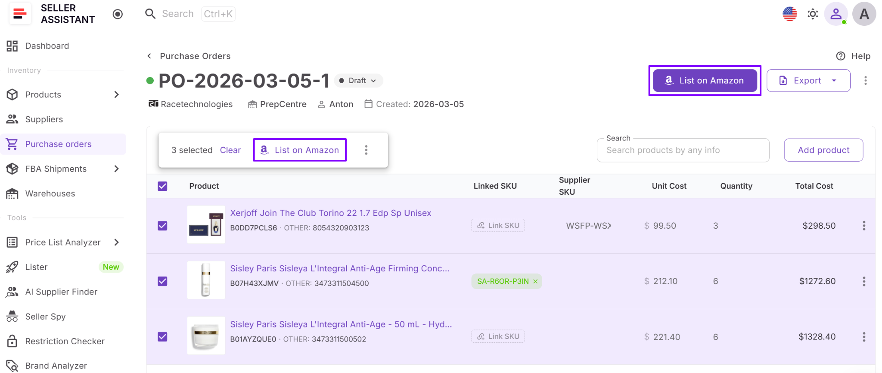This screenshot has height=373, width=882.
Task: Click the Purchase Orders breadcrumb
Action: click(195, 56)
